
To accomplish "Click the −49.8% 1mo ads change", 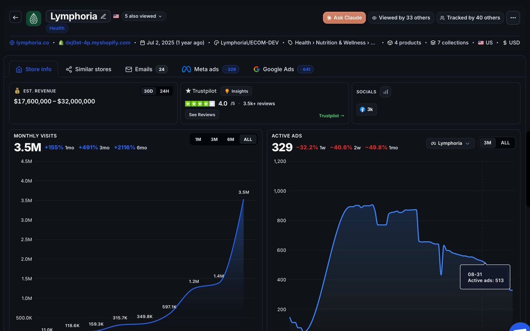I will tap(381, 148).
